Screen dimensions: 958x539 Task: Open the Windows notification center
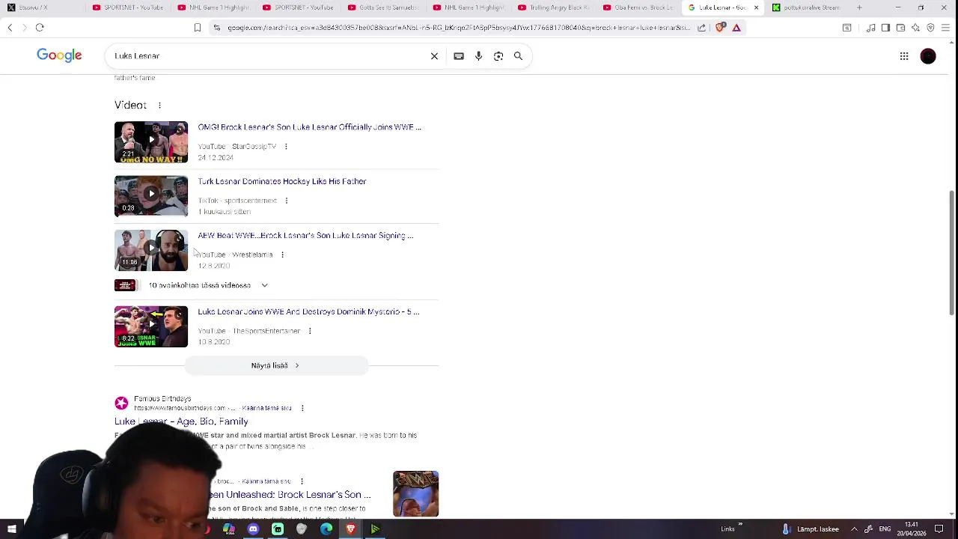939,529
